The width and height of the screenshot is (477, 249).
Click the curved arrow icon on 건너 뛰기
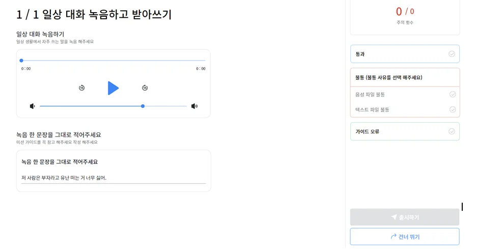(394, 236)
